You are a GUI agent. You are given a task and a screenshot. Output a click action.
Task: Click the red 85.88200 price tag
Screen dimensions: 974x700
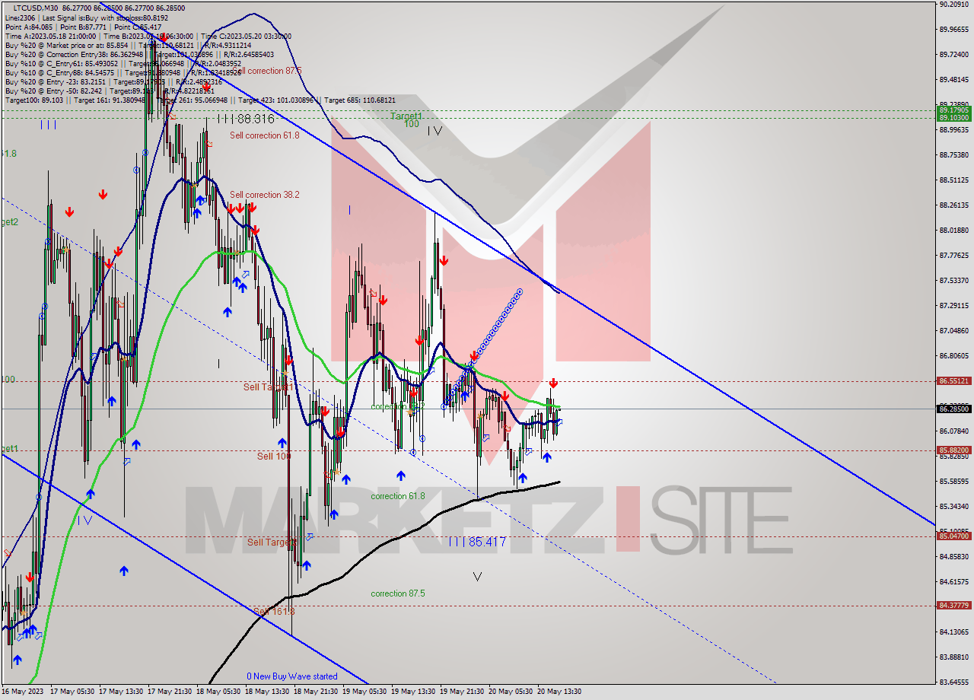click(x=953, y=450)
